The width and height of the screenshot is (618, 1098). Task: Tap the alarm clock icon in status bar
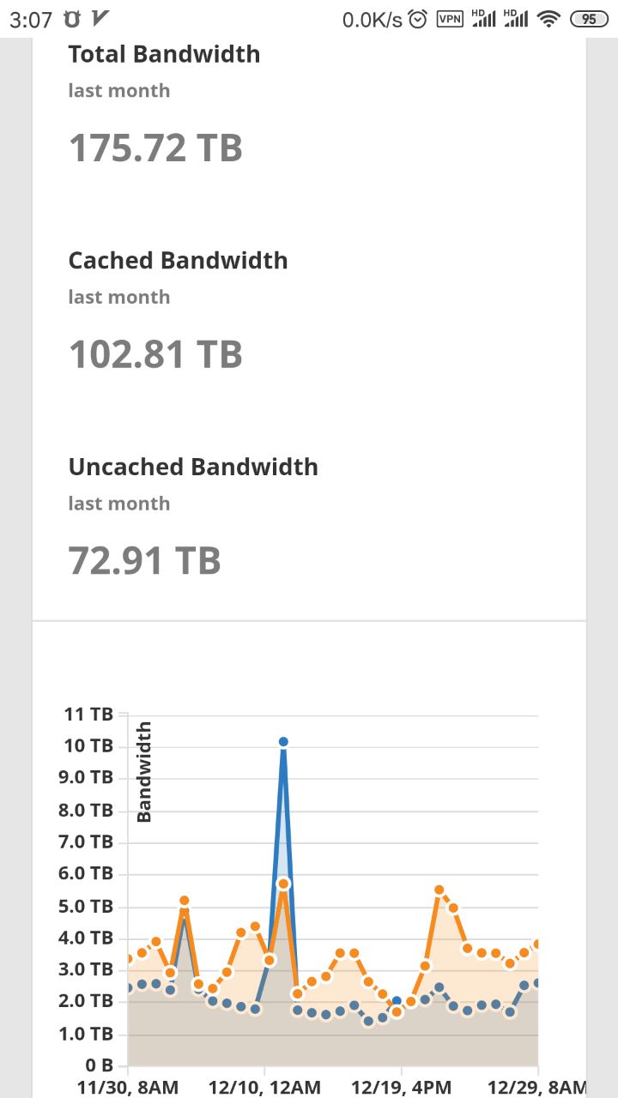[418, 19]
